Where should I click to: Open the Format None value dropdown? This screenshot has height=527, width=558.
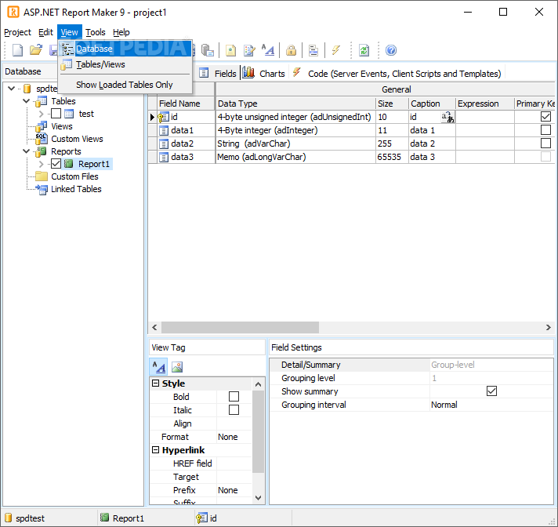click(234, 437)
